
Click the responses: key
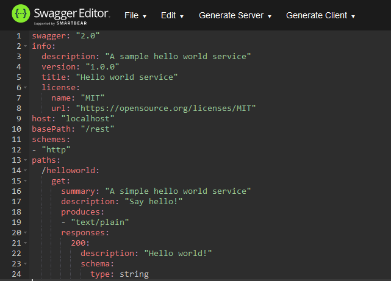(85, 233)
